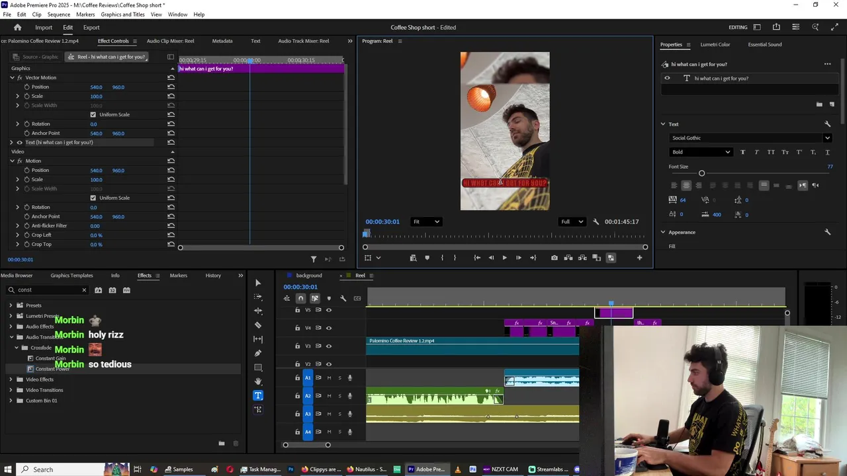Select the Type tool
Screen dimensions: 847x476
(x=258, y=395)
